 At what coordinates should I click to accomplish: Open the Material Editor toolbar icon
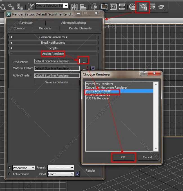click(x=132, y=7)
